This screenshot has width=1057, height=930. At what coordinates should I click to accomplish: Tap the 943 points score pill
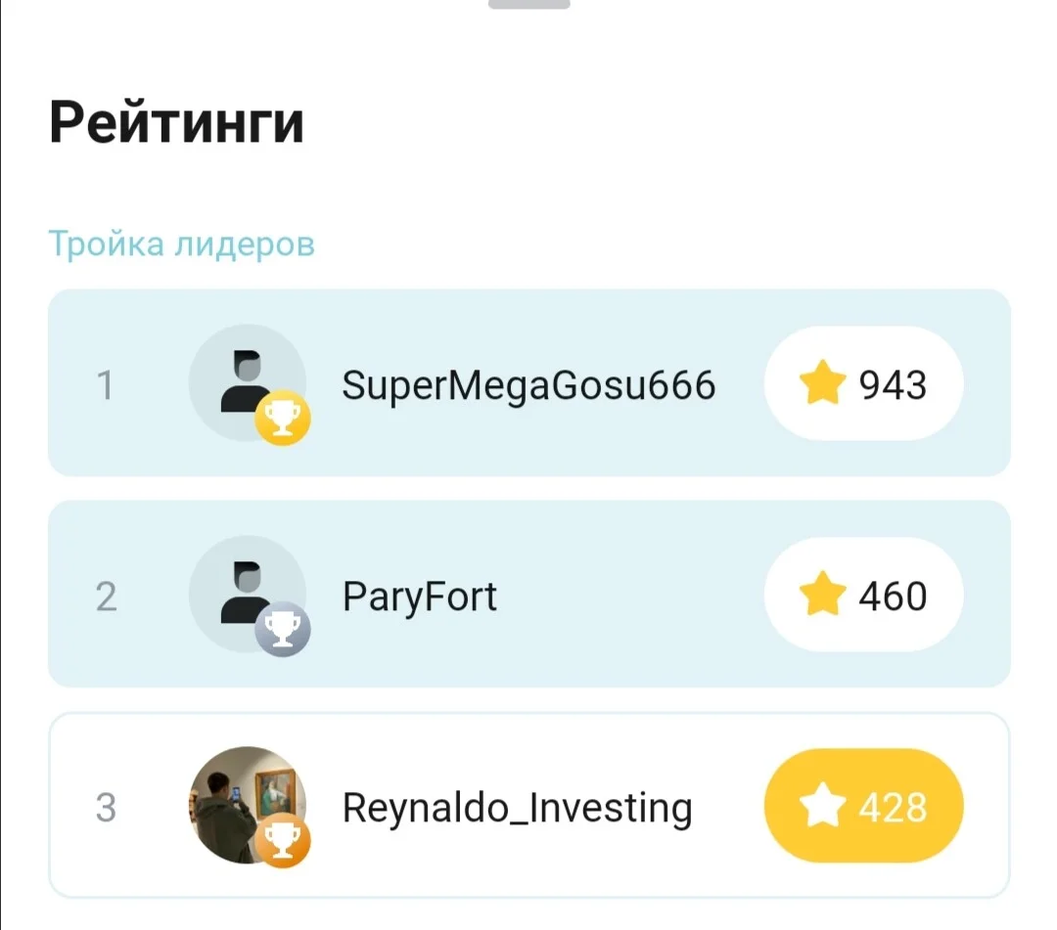(x=863, y=383)
